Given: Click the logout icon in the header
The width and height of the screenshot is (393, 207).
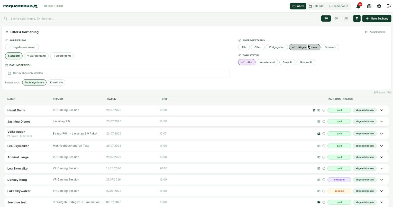Looking at the screenshot, I should [389, 6].
